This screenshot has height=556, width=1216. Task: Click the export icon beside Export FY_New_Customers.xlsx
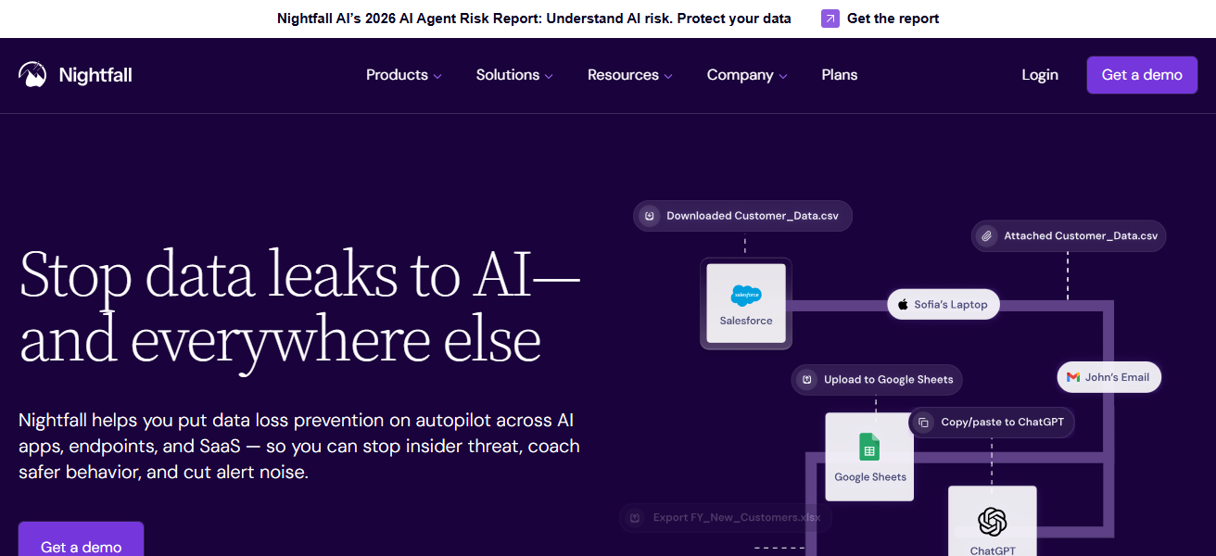tap(635, 517)
